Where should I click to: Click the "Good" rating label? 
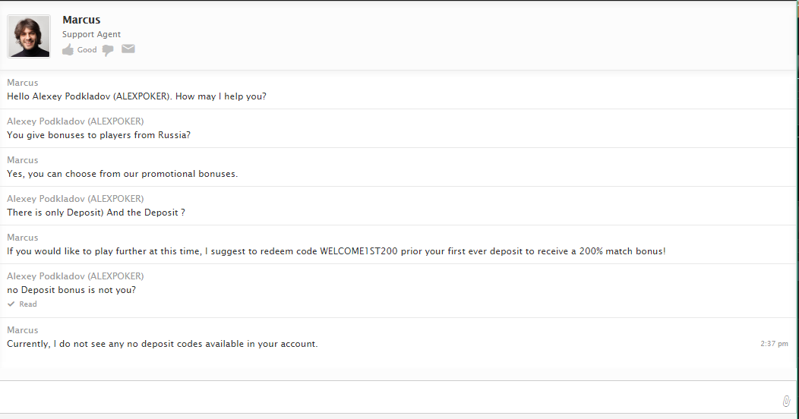(x=87, y=50)
